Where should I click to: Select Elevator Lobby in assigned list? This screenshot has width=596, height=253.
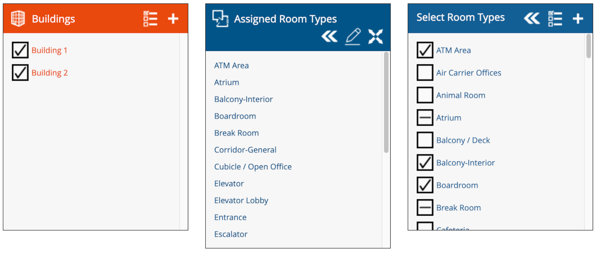pos(241,200)
